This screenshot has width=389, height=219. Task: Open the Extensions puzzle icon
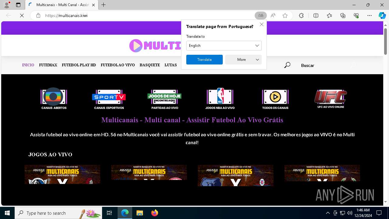pyautogui.click(x=301, y=16)
